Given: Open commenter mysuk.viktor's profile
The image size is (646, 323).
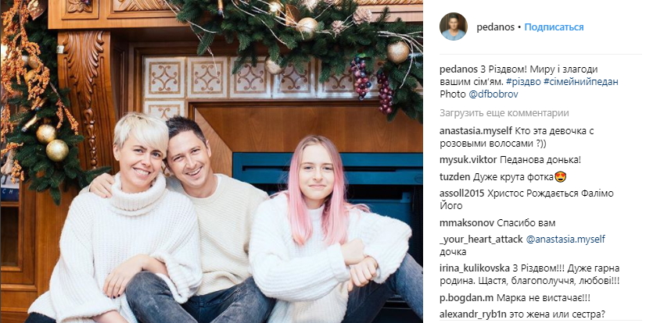Looking at the screenshot, I should point(468,160).
